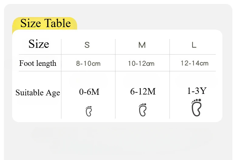Click the 12-14cm foot length value
The width and height of the screenshot is (240, 160).
[194, 63]
